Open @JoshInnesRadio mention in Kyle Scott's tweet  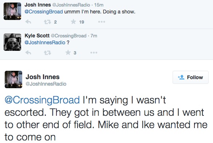pyautogui.click(x=45, y=42)
